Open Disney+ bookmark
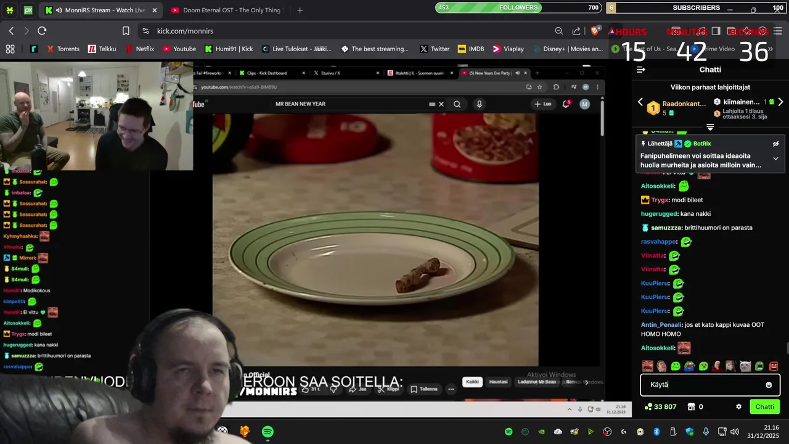This screenshot has height=444, width=789. [567, 49]
